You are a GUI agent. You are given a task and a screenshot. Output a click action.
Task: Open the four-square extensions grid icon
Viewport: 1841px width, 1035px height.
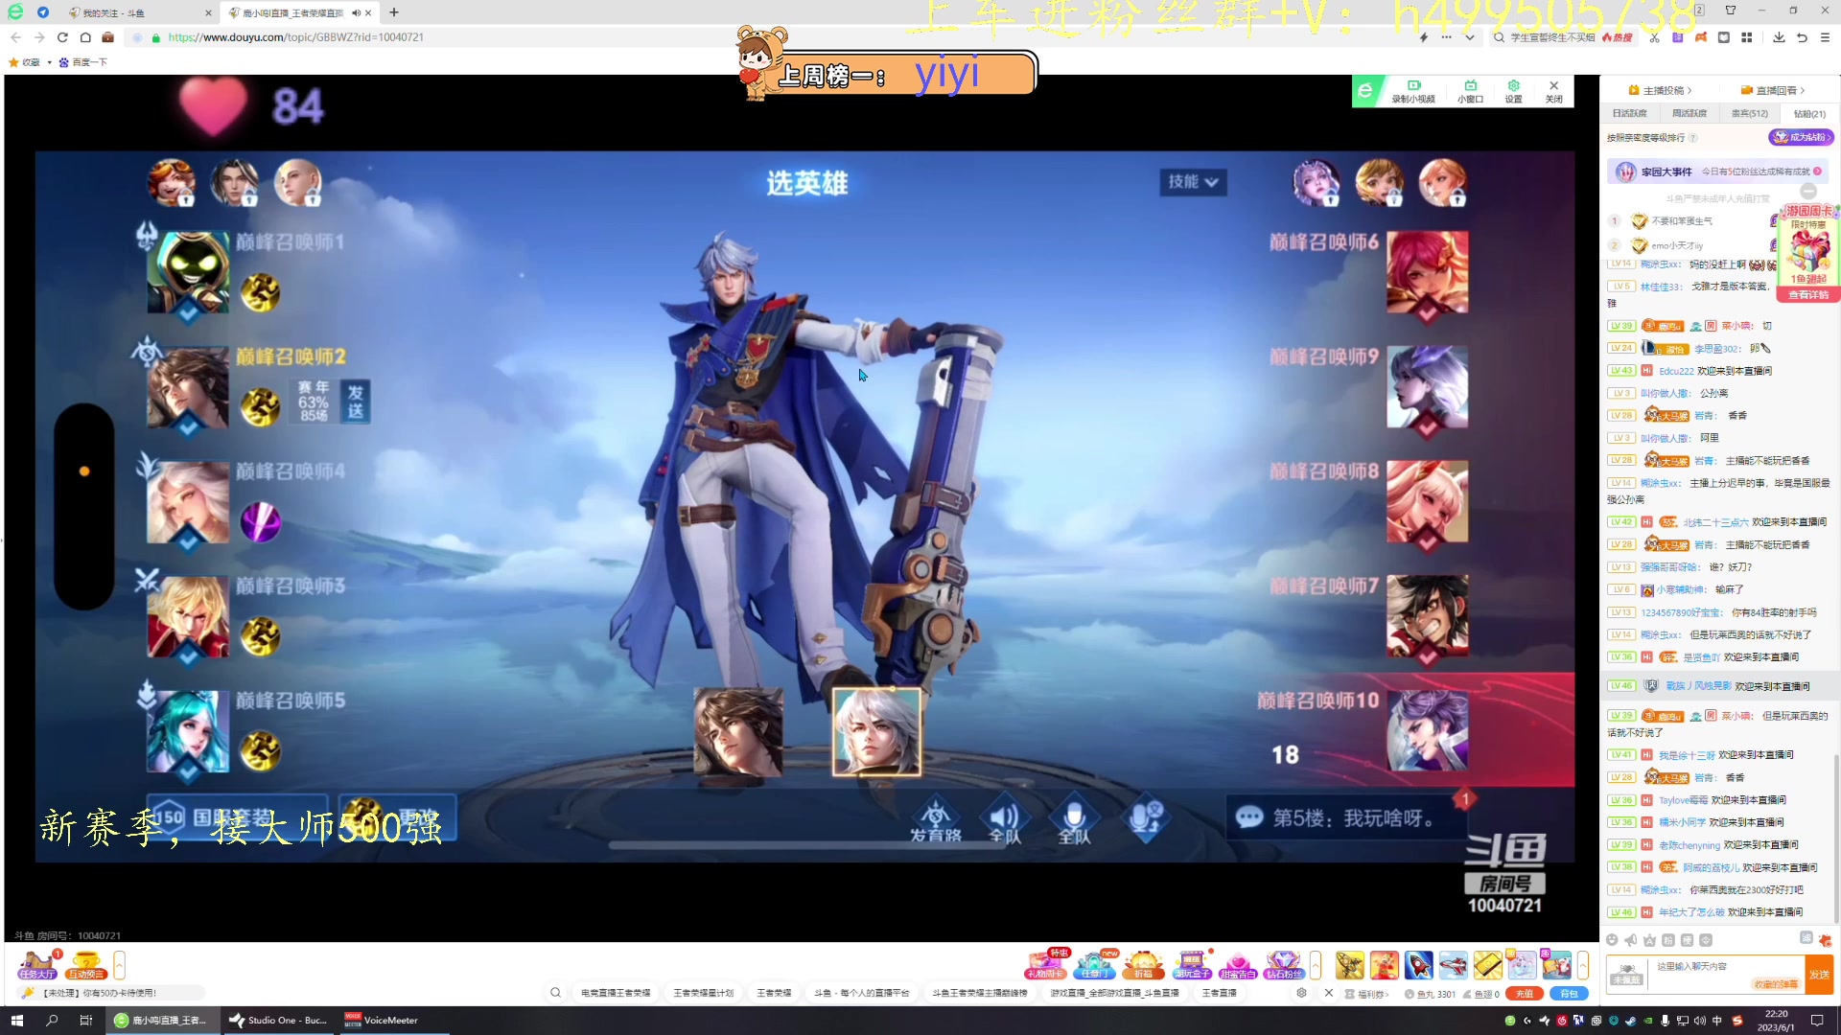pos(1746,37)
